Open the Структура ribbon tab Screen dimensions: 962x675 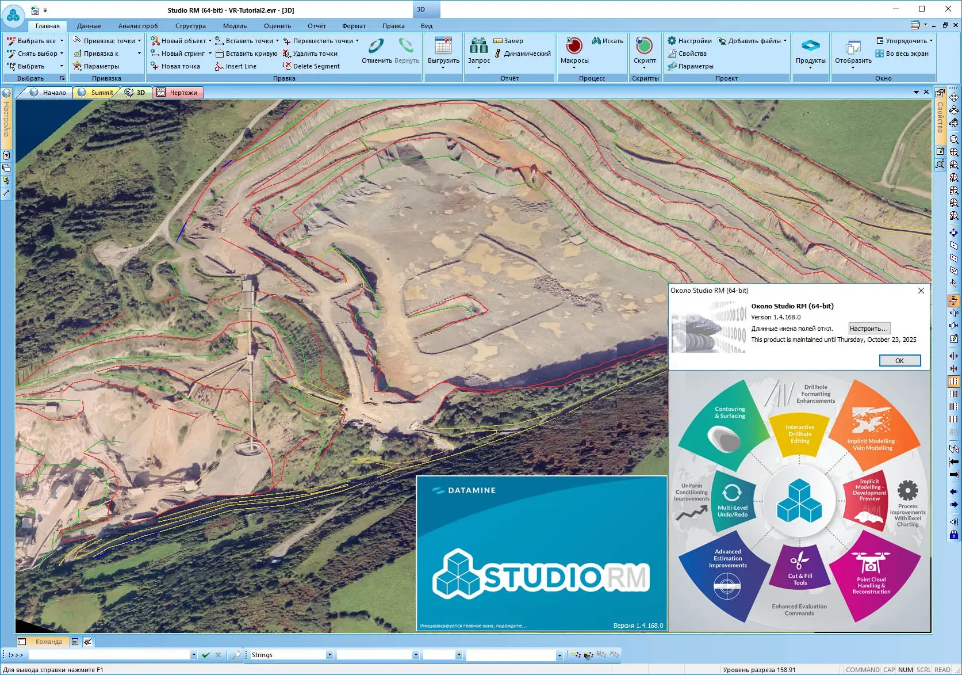pyautogui.click(x=190, y=26)
